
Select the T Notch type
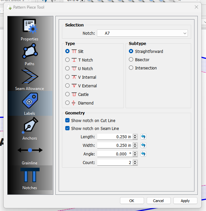[79, 60]
